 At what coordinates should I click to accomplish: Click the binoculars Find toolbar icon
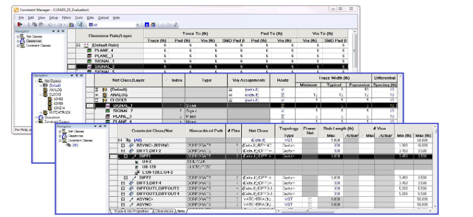pos(71,25)
